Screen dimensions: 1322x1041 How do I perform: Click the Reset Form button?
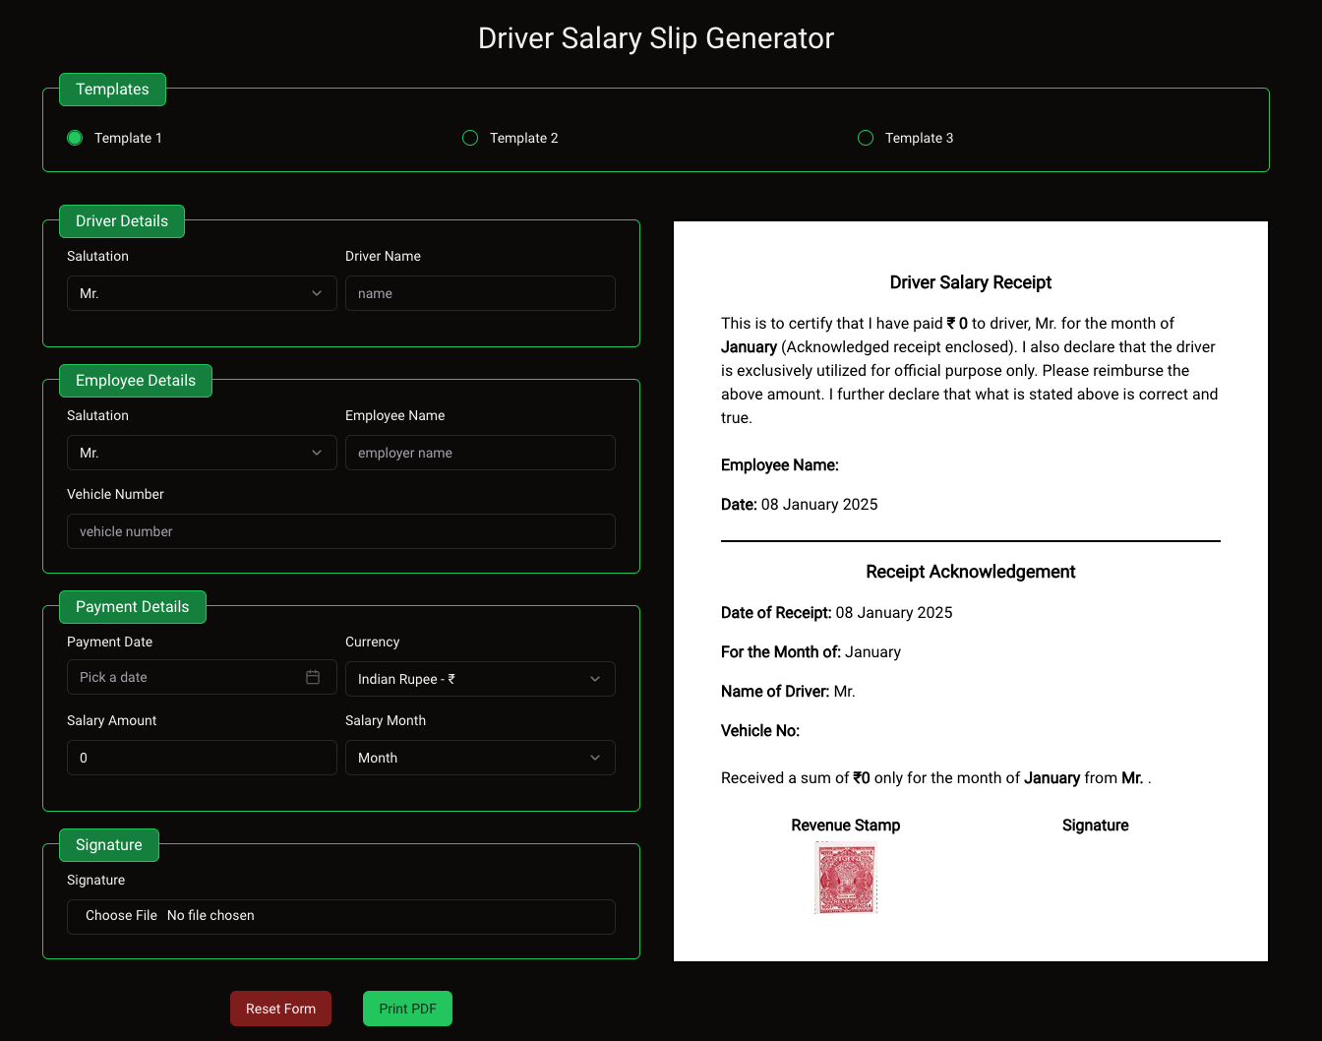280,1009
